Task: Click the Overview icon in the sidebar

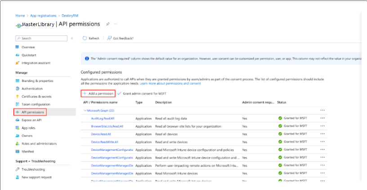Action: tap(18, 47)
